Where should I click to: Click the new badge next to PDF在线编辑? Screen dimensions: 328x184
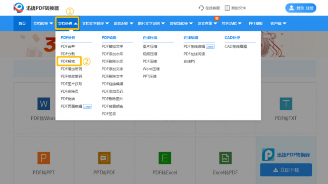coord(210,46)
